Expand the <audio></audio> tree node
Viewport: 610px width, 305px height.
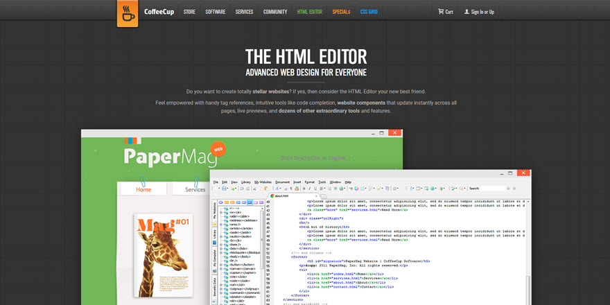(221, 236)
